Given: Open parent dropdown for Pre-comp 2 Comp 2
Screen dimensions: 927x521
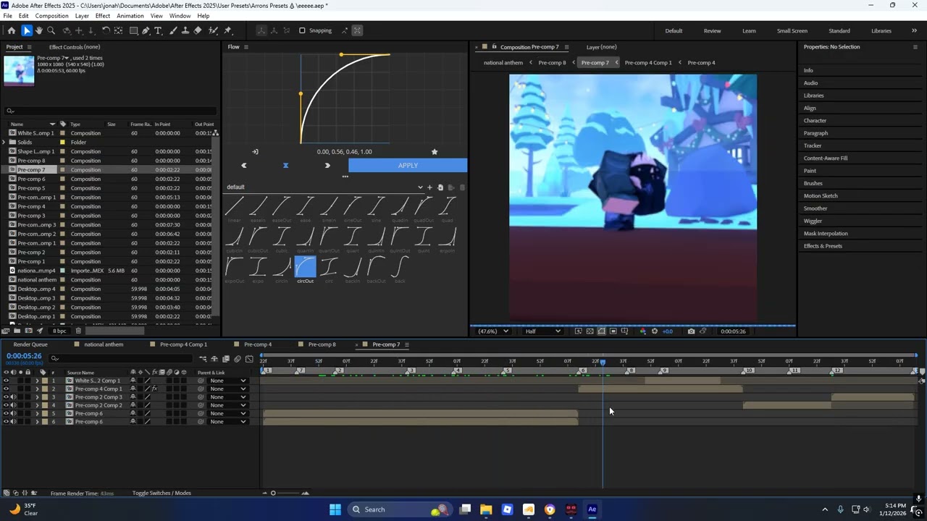Looking at the screenshot, I should coord(227,405).
